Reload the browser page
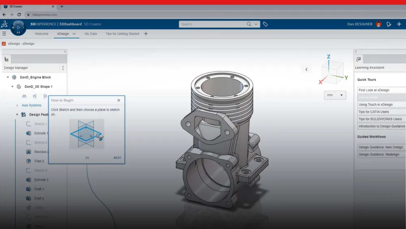 pyautogui.click(x=19, y=15)
